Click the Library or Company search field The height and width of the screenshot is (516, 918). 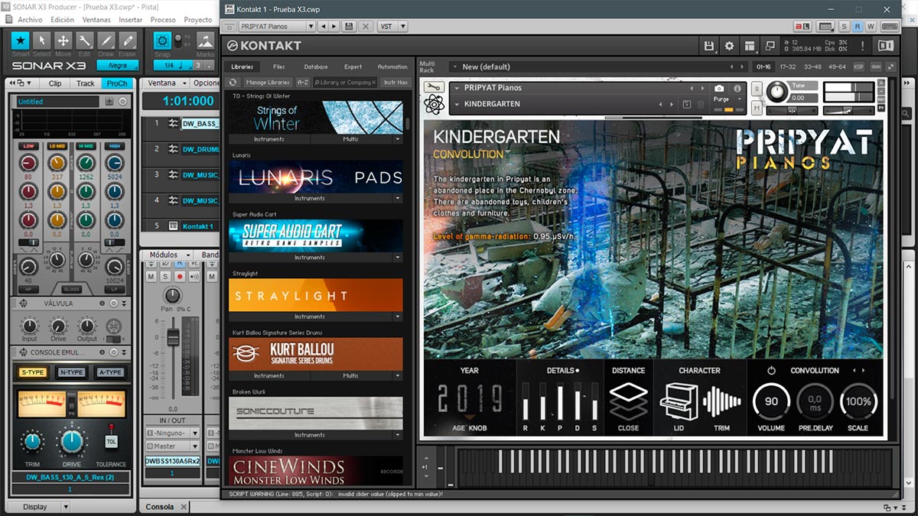point(345,83)
